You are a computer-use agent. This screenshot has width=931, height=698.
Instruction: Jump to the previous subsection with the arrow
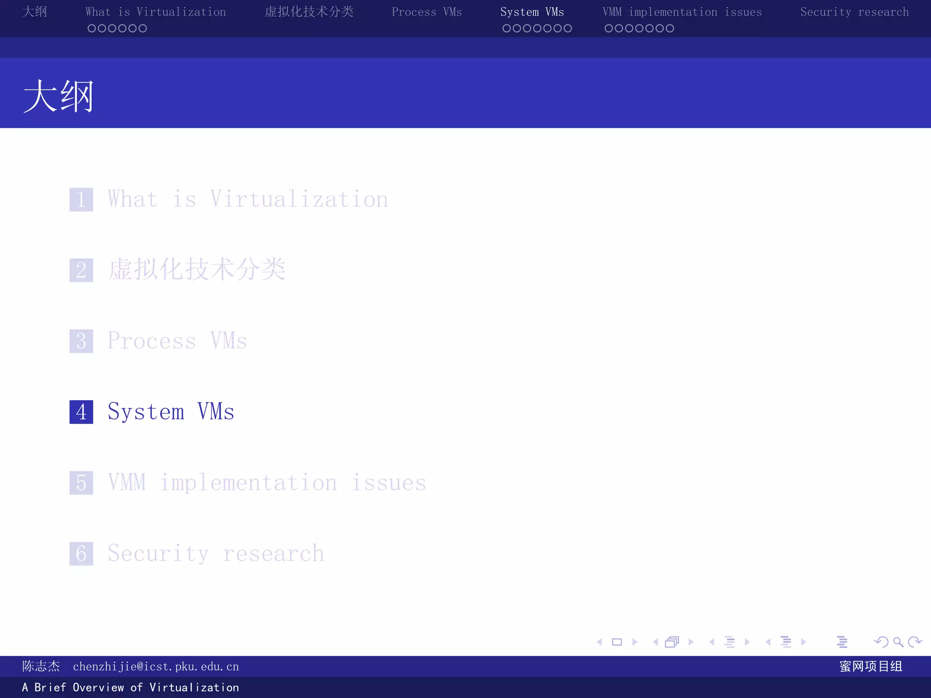pyautogui.click(x=712, y=642)
